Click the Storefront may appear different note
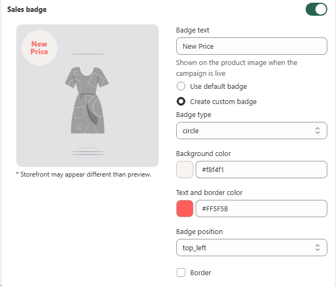 pyautogui.click(x=83, y=174)
